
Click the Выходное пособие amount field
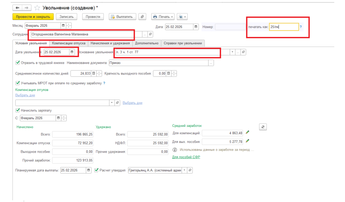[73, 152]
